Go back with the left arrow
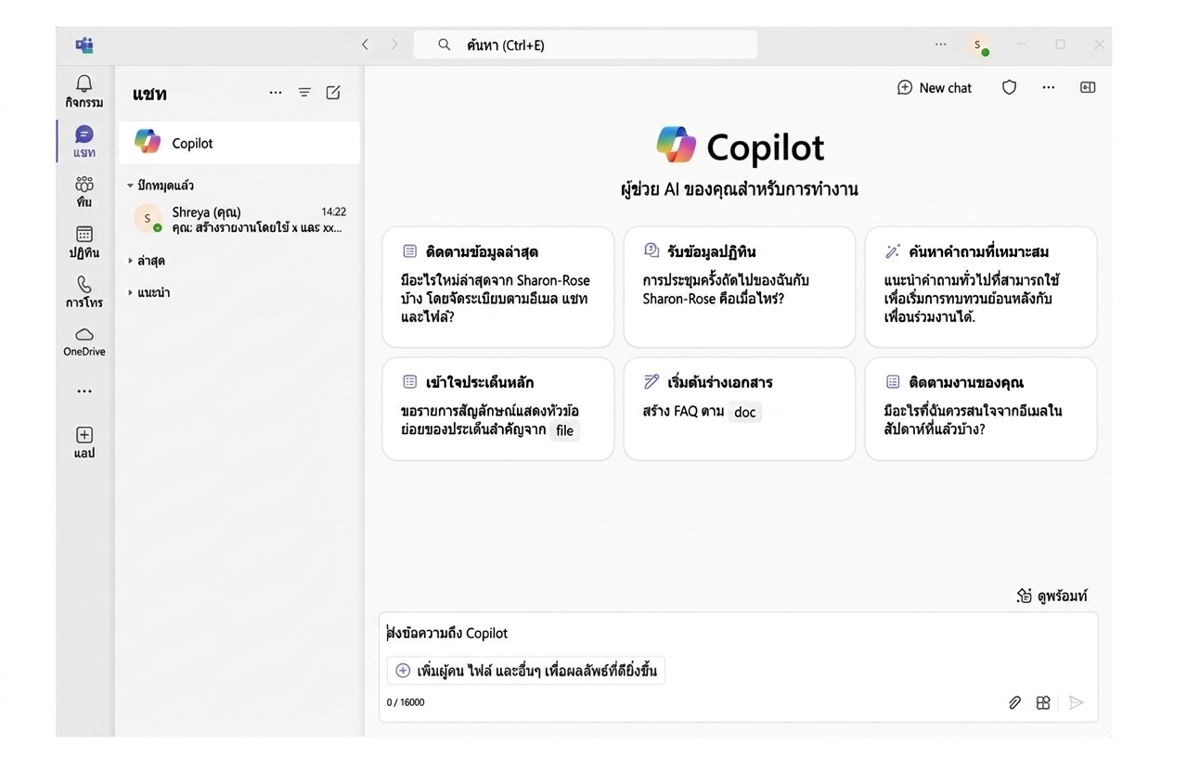Screen dimensions: 1187x757 pyautogui.click(x=365, y=45)
